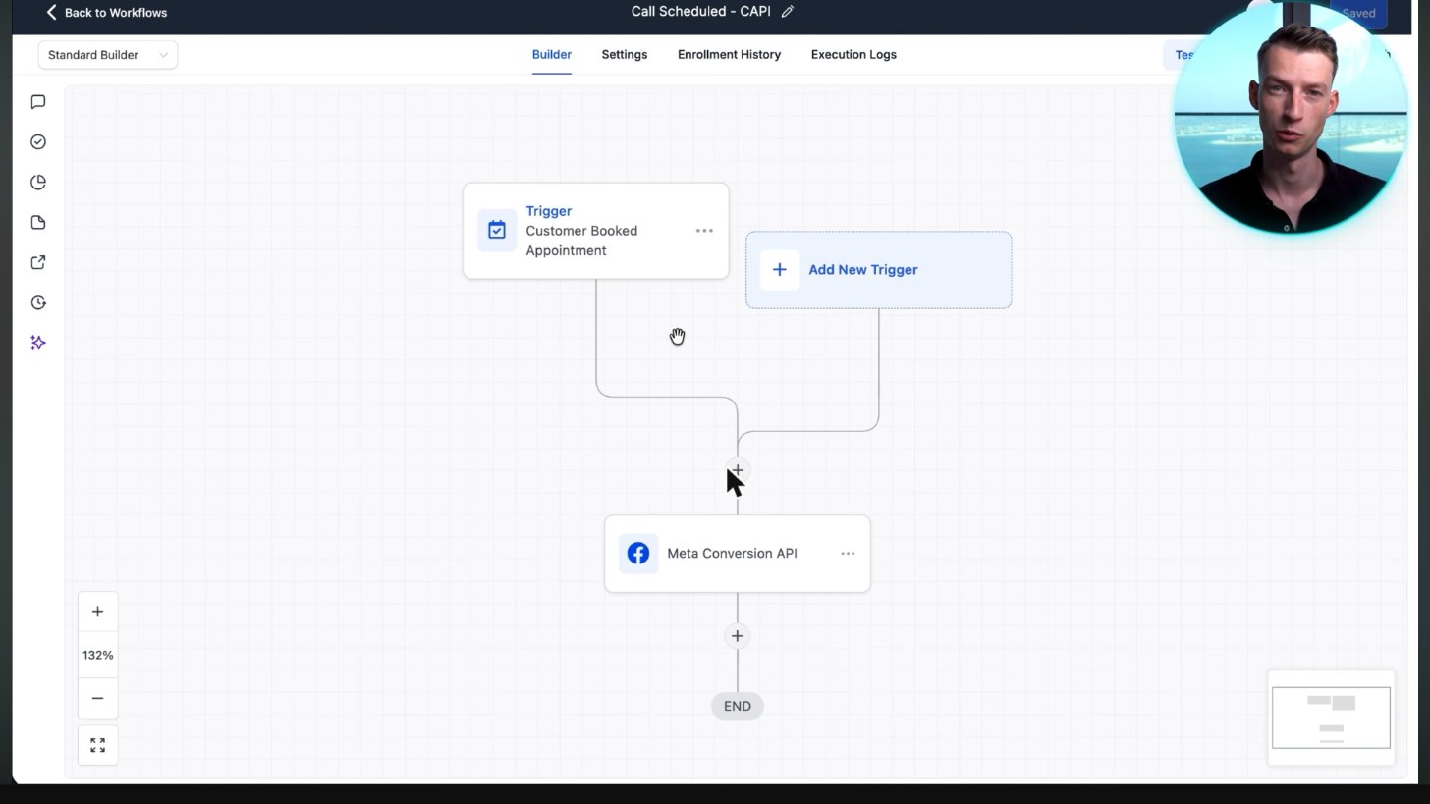Open the document notes sidebar icon
1430x804 pixels.
38,223
